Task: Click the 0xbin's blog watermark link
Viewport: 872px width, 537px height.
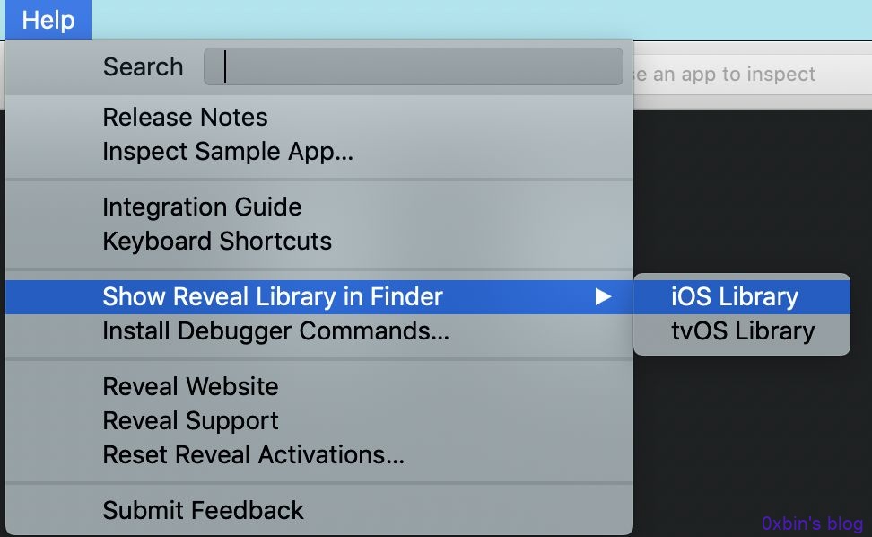Action: pyautogui.click(x=812, y=524)
